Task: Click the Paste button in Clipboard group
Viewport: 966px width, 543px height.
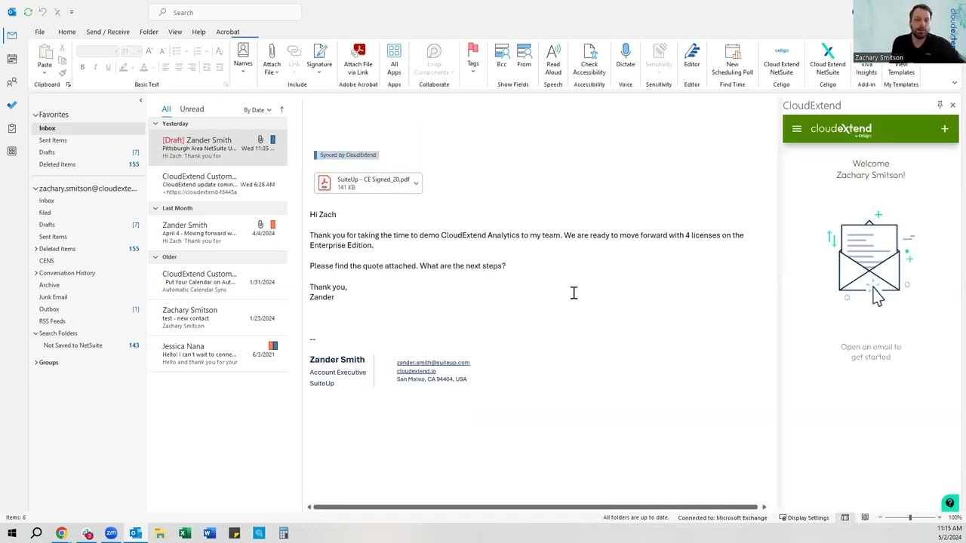Action: pos(45,57)
